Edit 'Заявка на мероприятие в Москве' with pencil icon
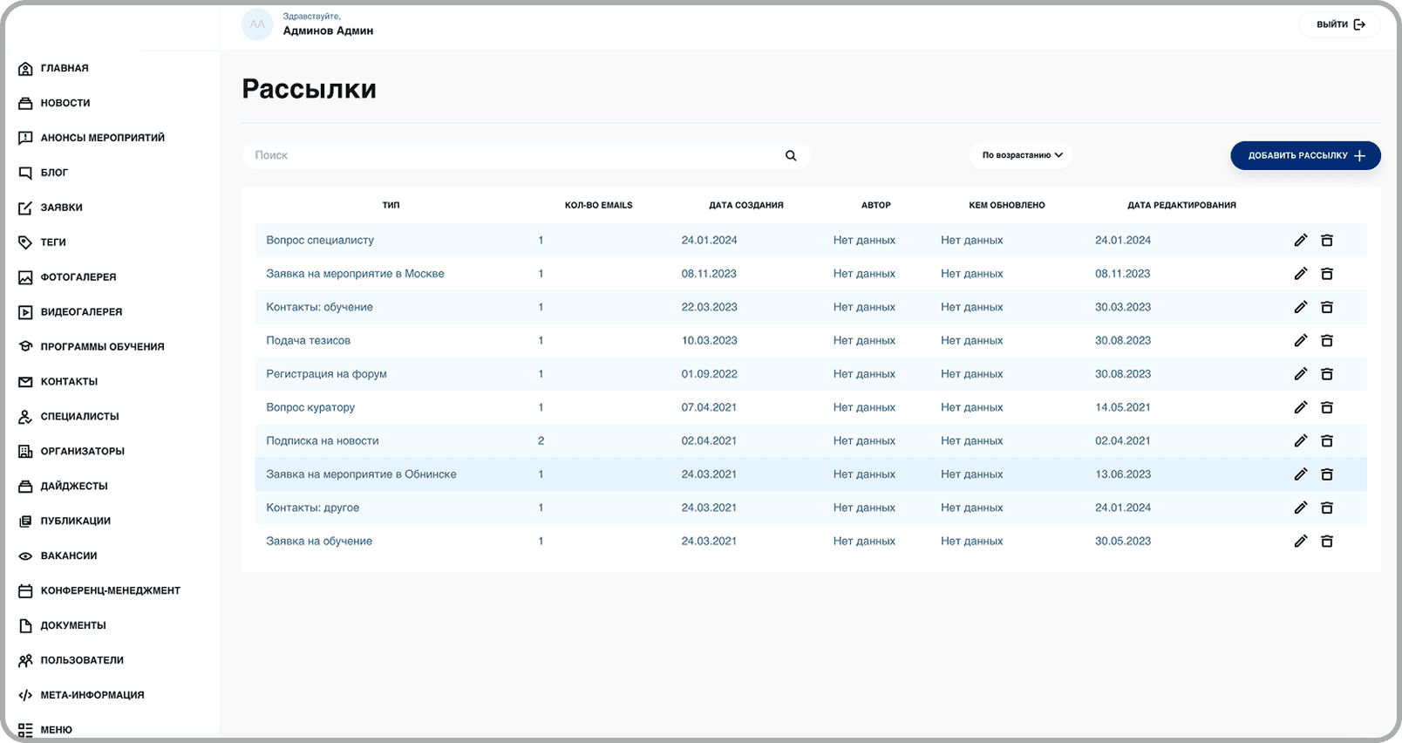1402x743 pixels. coord(1301,274)
